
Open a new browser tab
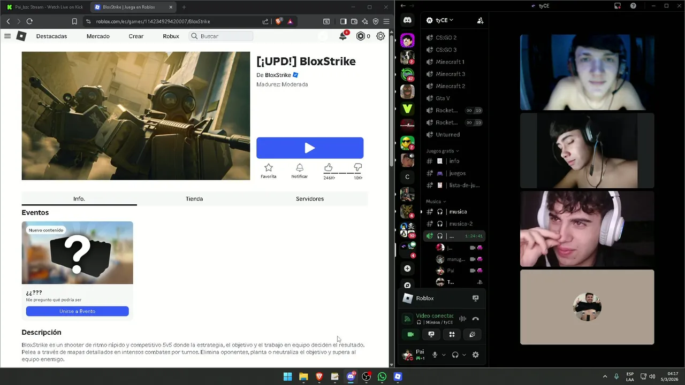point(184,7)
